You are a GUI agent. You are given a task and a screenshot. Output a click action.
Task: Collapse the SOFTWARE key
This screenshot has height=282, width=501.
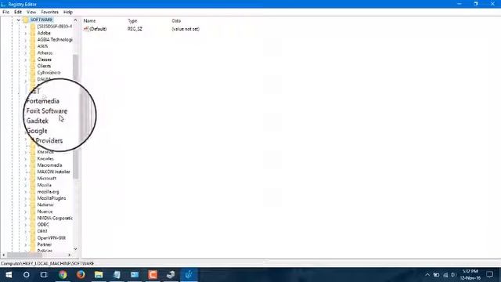[19, 20]
